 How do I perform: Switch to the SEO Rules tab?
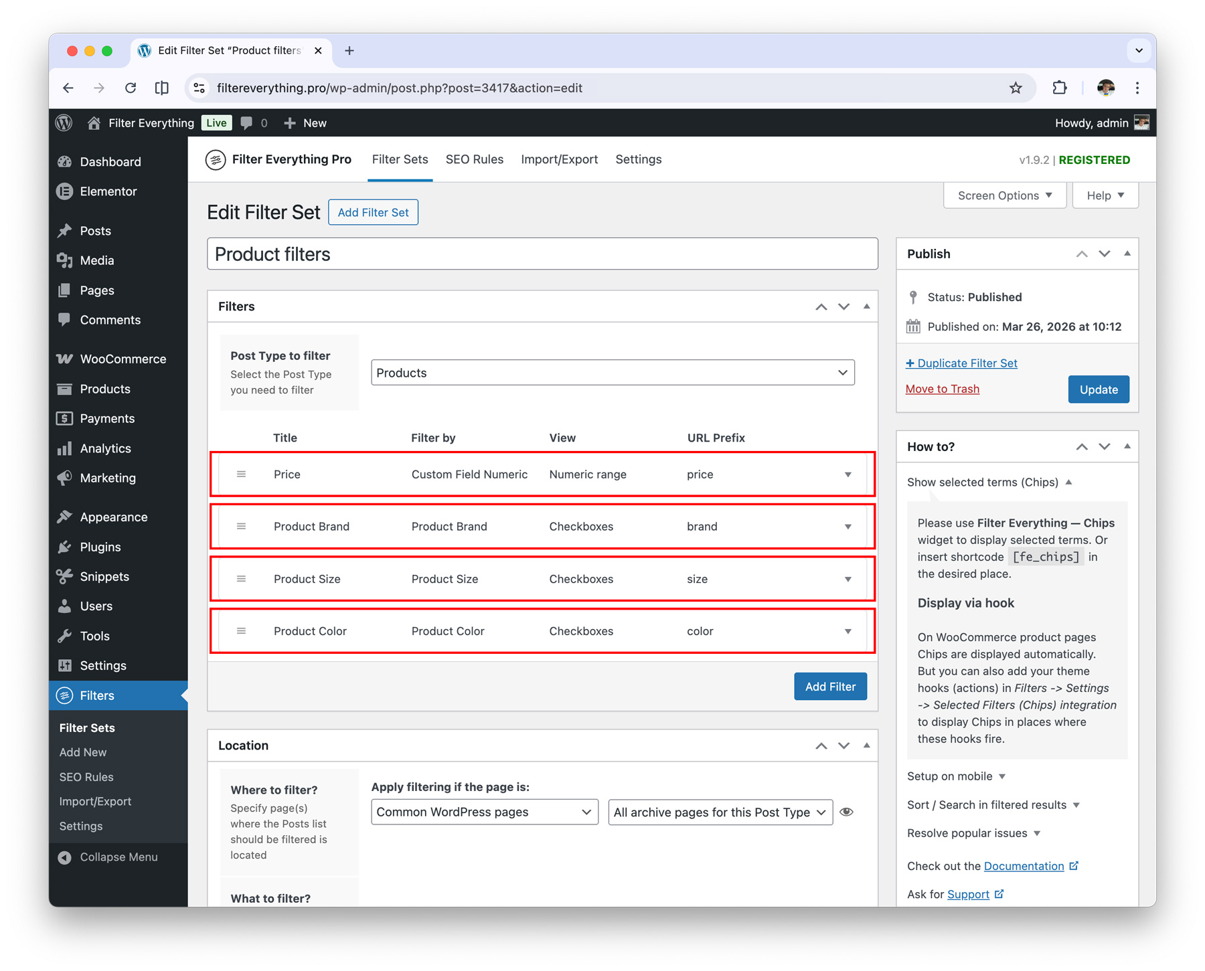tap(474, 160)
